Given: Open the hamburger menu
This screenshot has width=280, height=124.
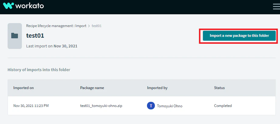Looking at the screenshot, I should point(276,6).
